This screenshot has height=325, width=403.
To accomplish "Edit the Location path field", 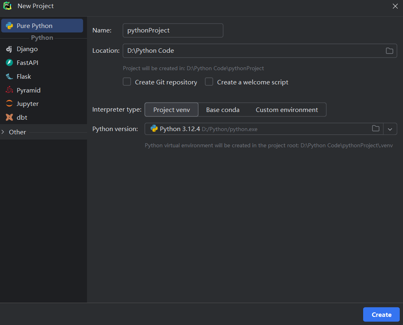I will pyautogui.click(x=260, y=51).
